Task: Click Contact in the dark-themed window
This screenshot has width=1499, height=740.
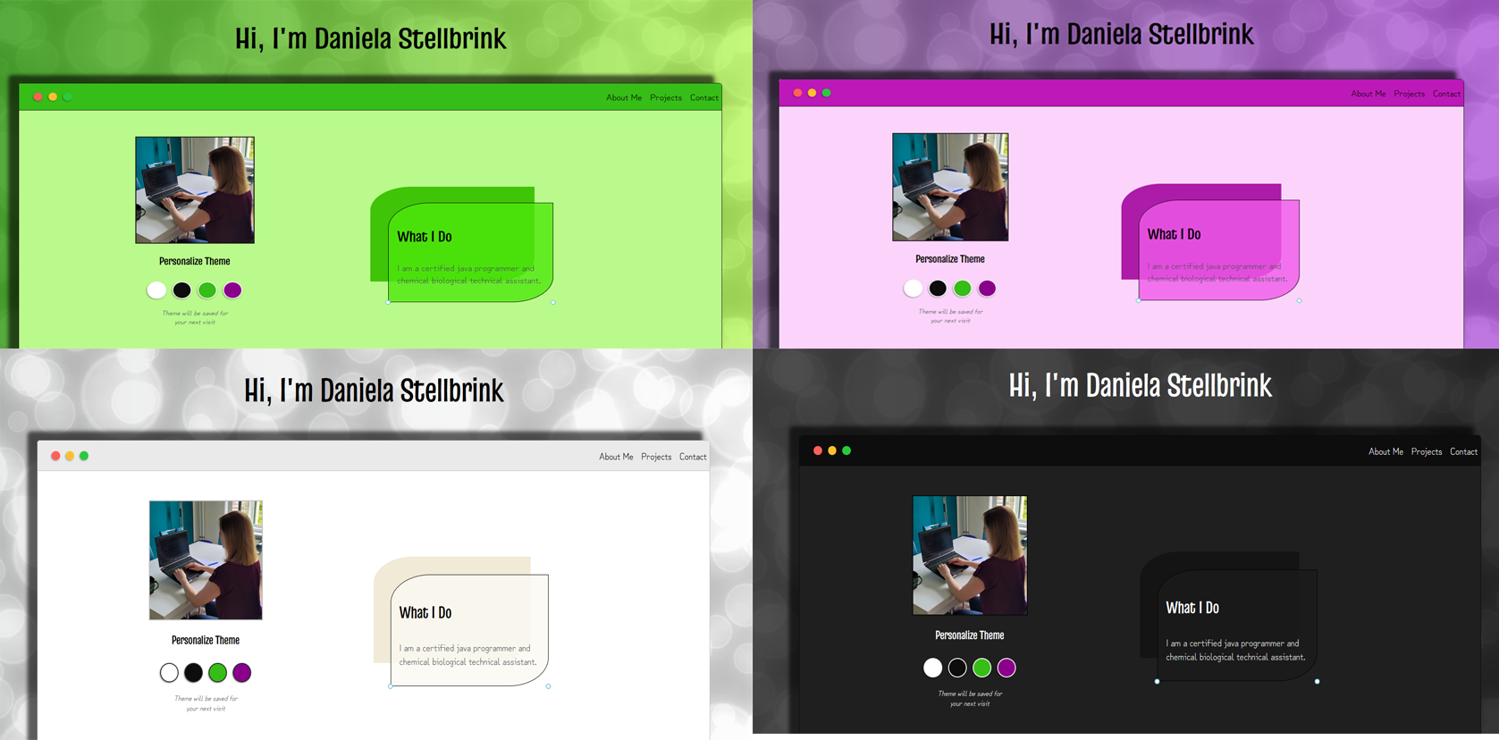Action: (1462, 452)
